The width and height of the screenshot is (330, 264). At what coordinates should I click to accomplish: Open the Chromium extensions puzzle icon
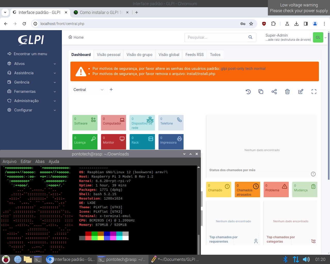click(x=273, y=24)
